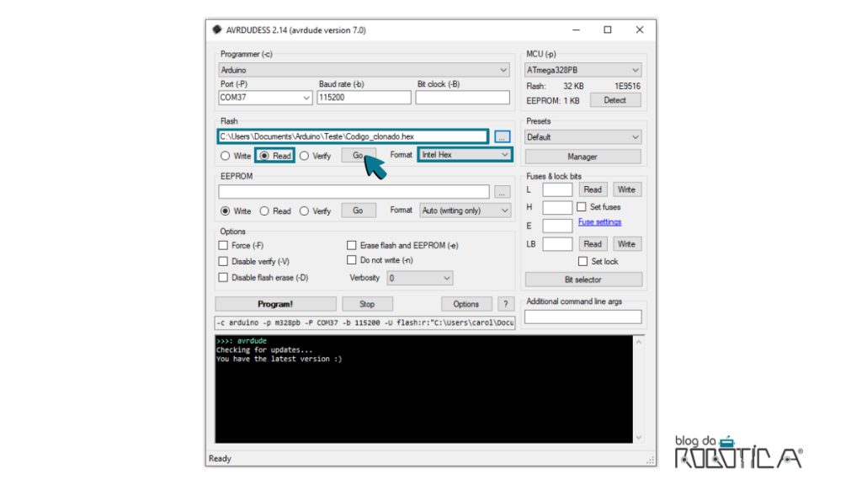Click the Bit clock (-B) field
The image size is (862, 485).
point(462,98)
